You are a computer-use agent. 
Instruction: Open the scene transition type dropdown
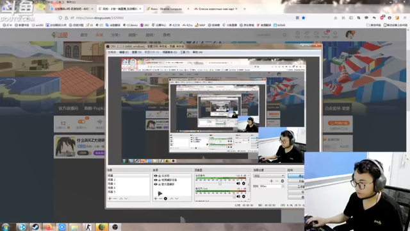pos(269,176)
